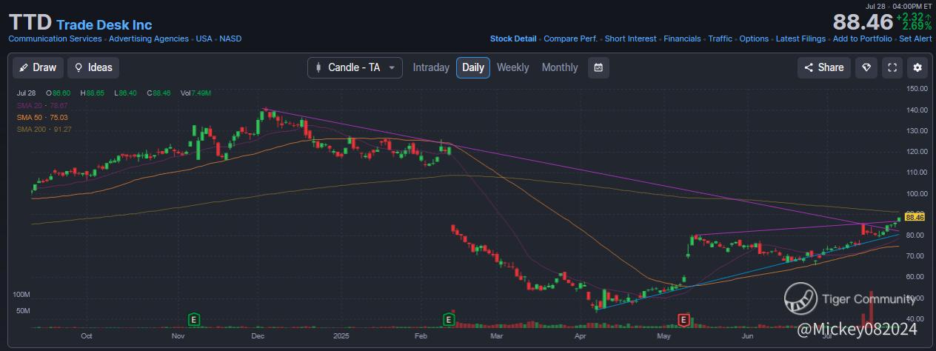Select the Daily timeframe
The width and height of the screenshot is (936, 351).
pyautogui.click(x=472, y=67)
